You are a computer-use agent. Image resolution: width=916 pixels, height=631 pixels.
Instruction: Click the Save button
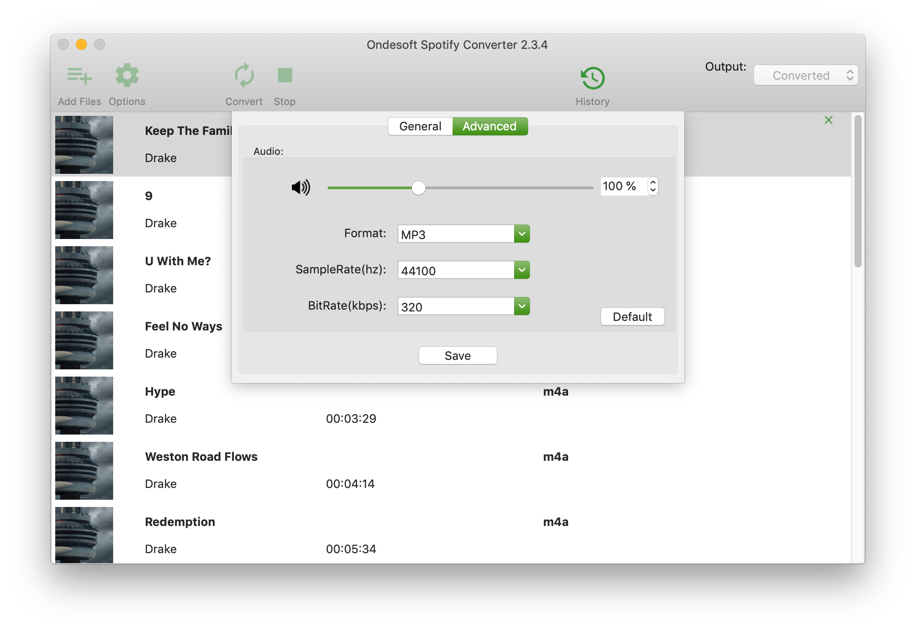point(458,355)
